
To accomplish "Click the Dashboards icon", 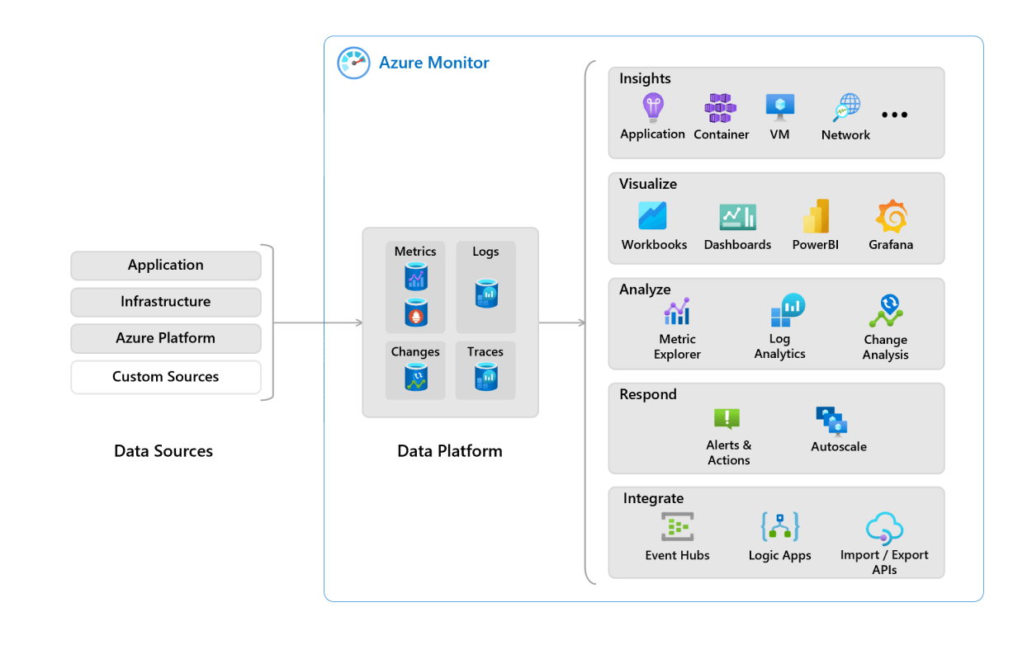I will pos(737,217).
